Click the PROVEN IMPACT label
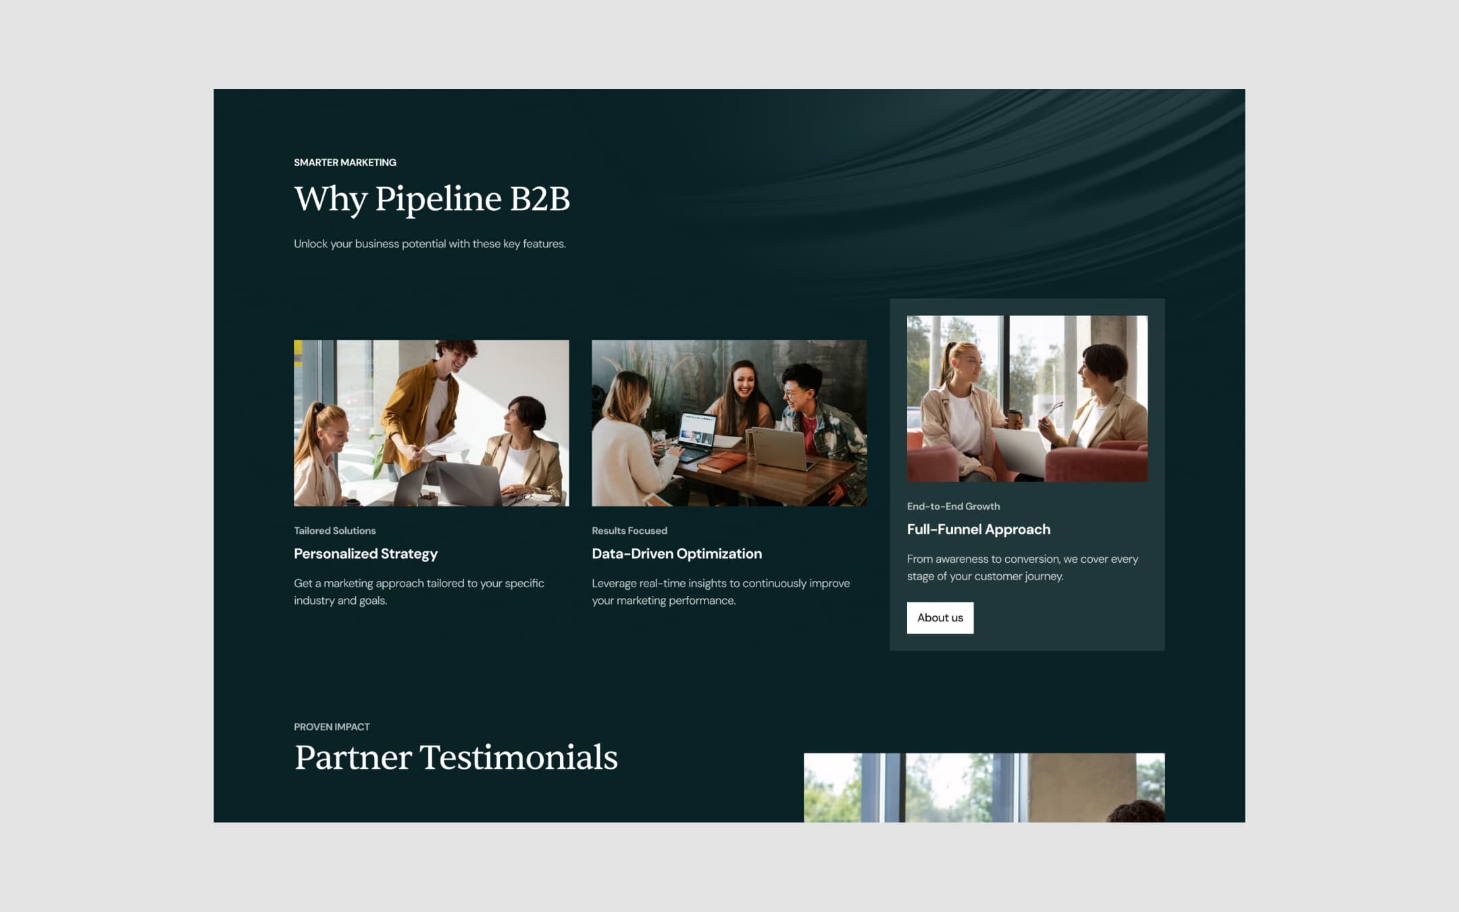This screenshot has width=1459, height=912. [x=332, y=727]
